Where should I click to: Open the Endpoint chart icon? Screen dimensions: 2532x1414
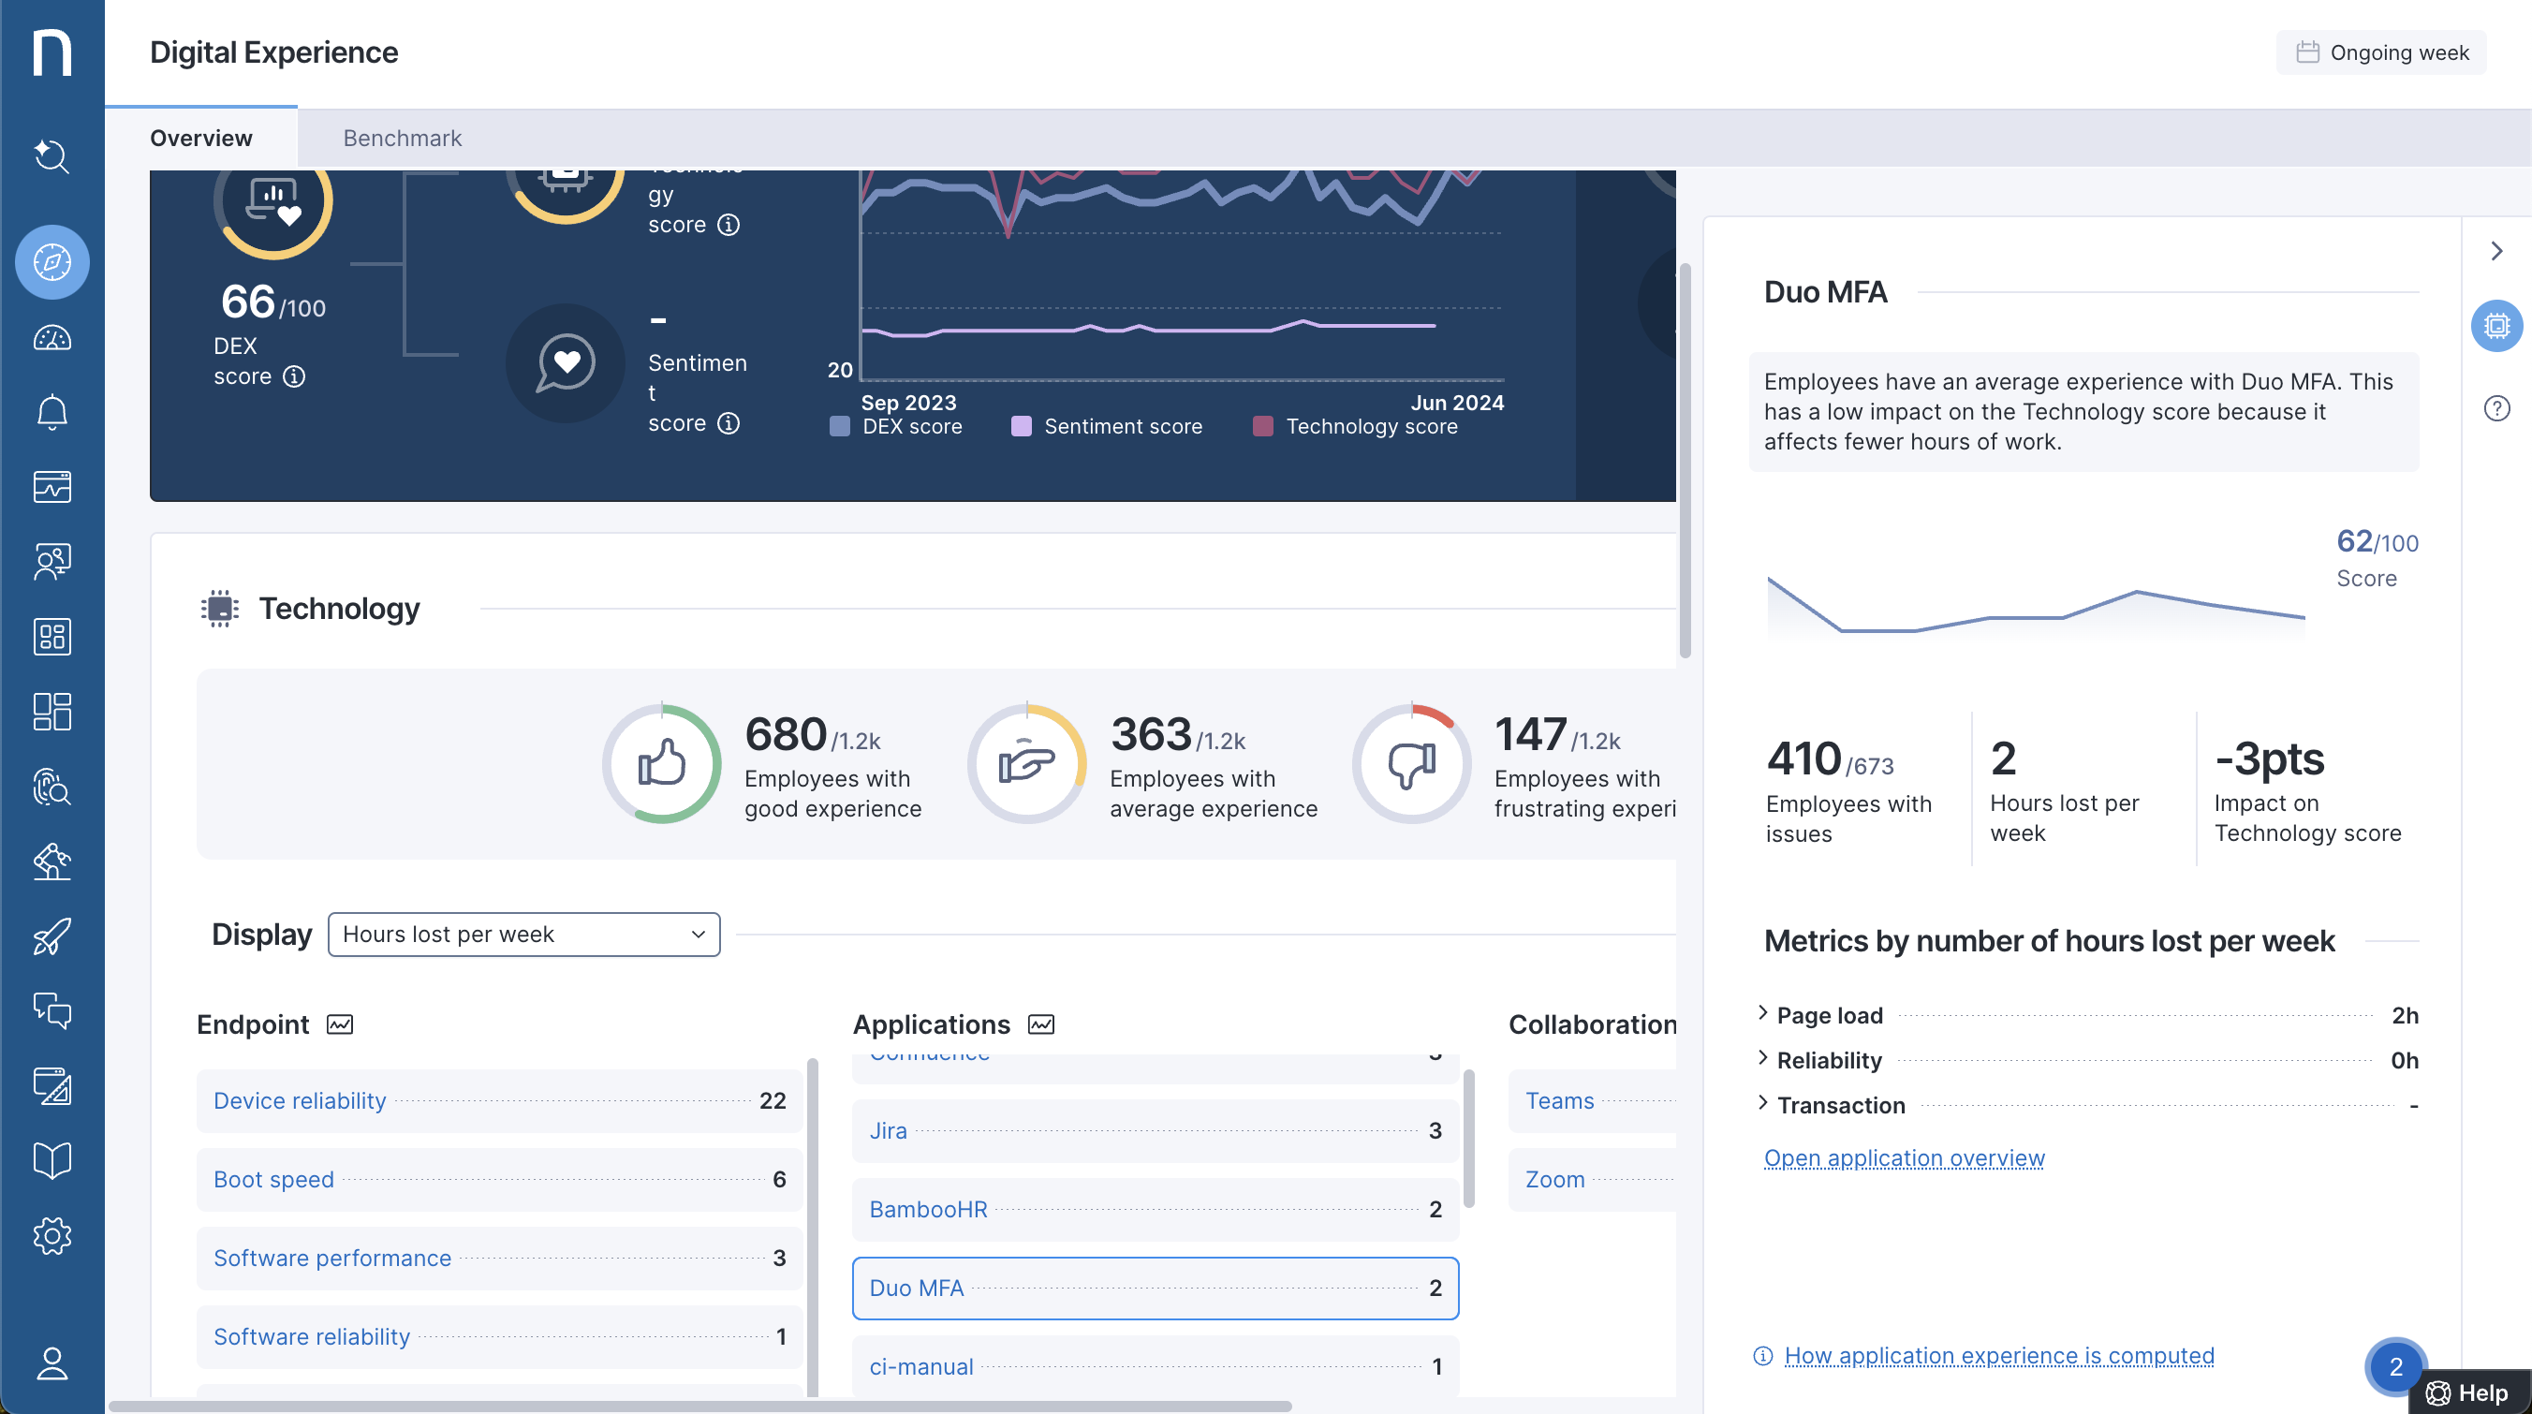click(340, 1024)
